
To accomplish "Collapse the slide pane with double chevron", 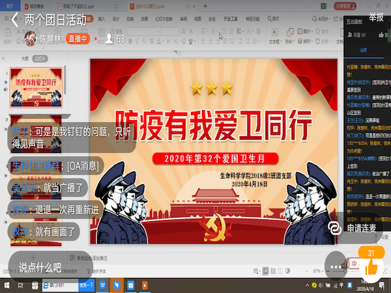I will click(3, 59).
